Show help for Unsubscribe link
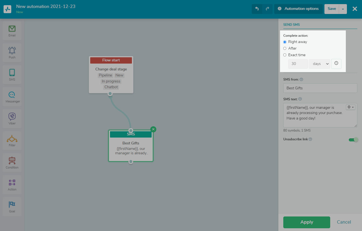The image size is (362, 231). coord(310,139)
